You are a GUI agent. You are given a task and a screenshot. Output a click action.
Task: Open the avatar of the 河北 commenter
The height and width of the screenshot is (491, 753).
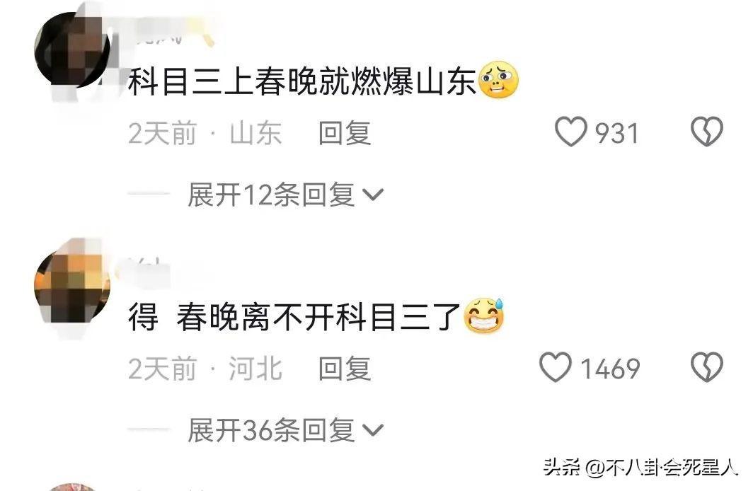[x=73, y=286]
